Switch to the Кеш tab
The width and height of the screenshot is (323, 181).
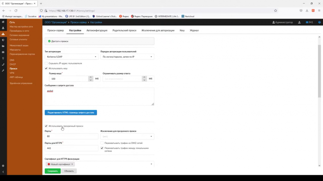click(182, 30)
